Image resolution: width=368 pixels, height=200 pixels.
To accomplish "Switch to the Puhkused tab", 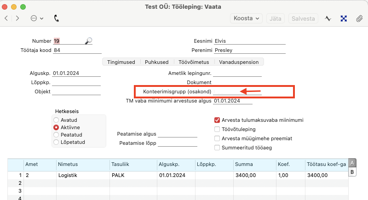I will 156,62.
